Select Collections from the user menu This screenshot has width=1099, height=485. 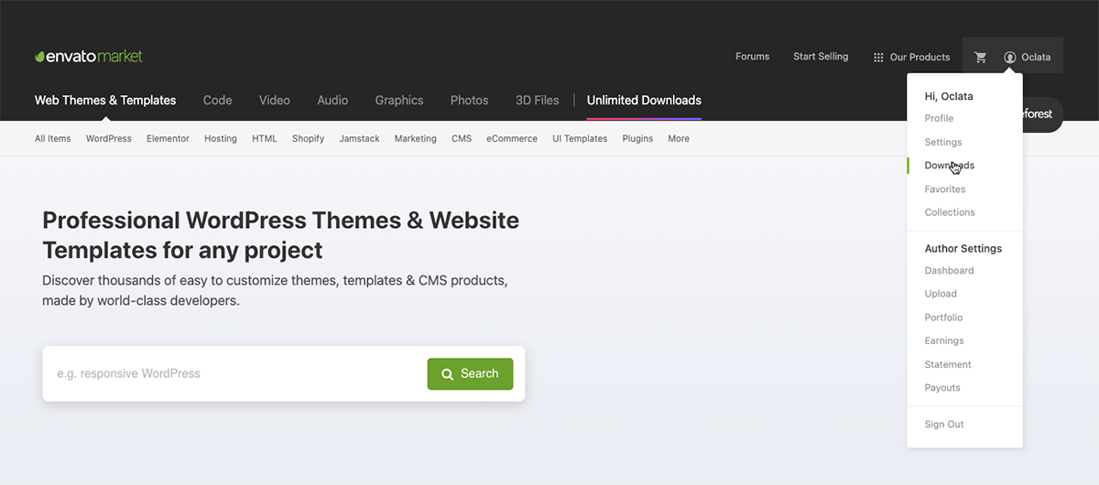point(949,212)
